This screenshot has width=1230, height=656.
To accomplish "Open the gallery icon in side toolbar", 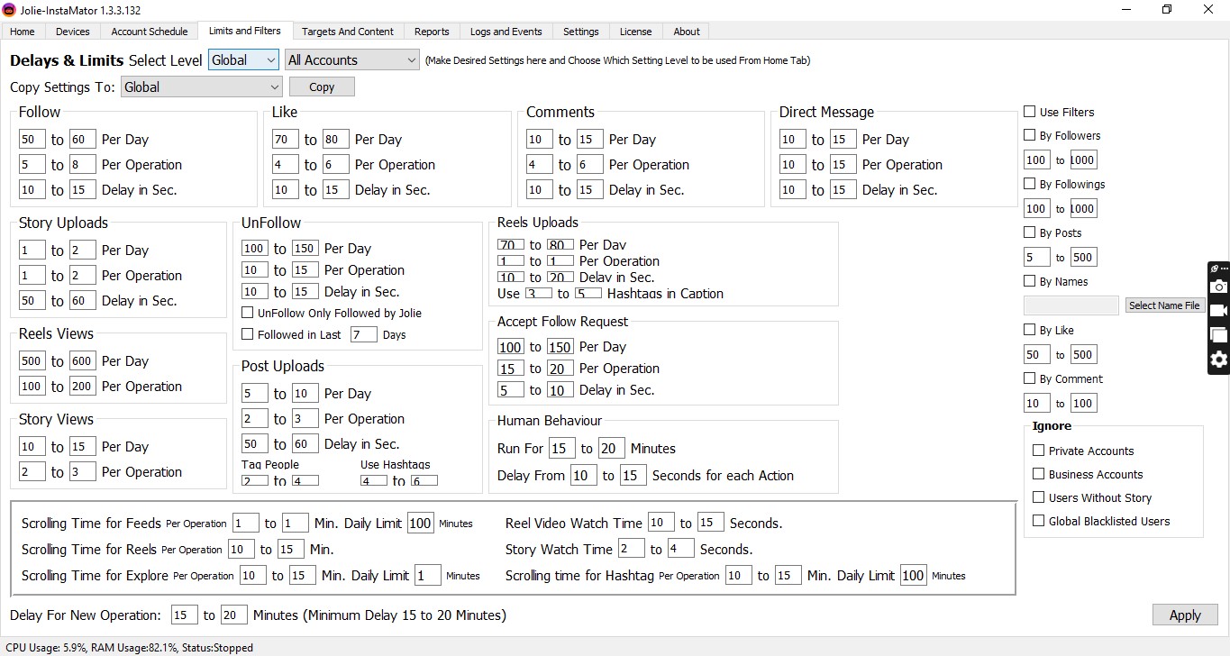I will (x=1218, y=335).
